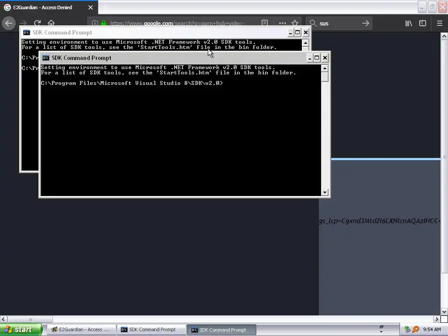Click the browser horizontal scroll-left arrow

point(3,319)
